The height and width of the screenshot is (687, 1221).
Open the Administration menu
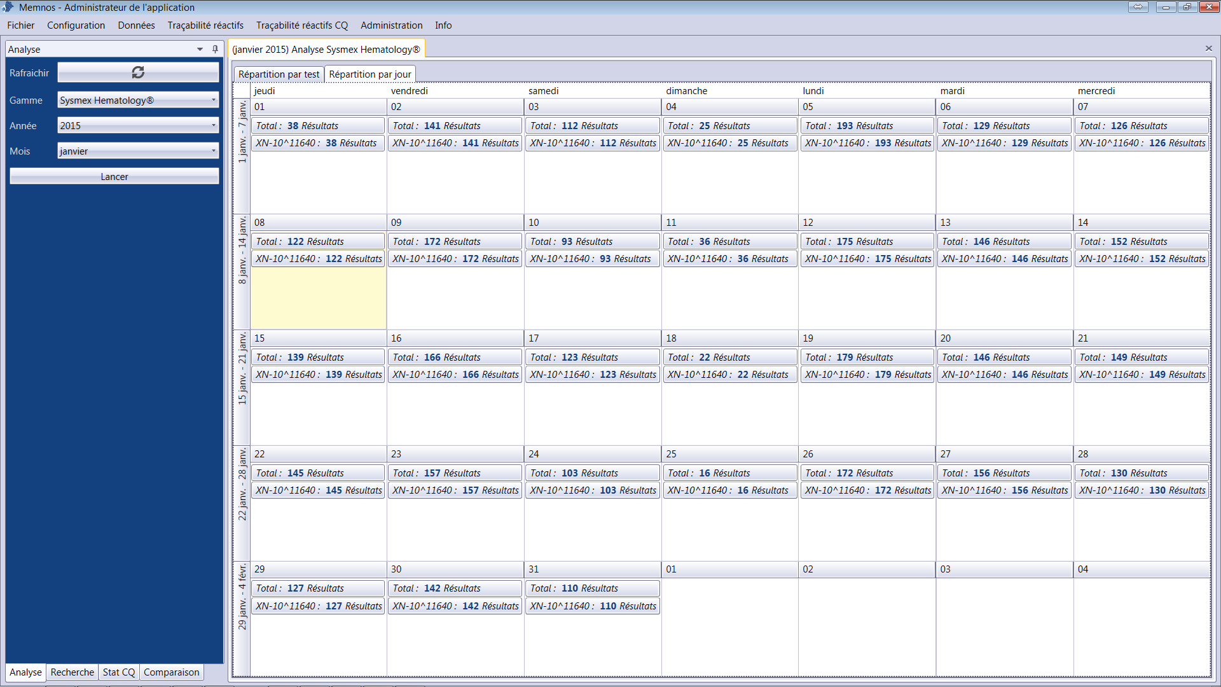tap(391, 25)
